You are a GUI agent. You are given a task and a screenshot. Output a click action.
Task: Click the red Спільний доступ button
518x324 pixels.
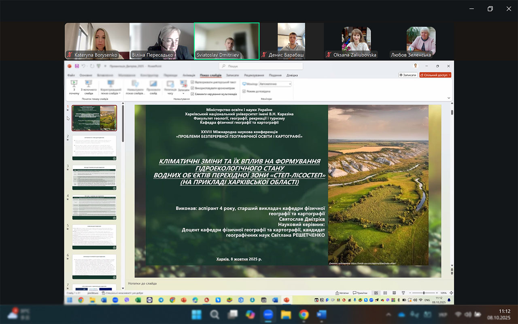435,75
